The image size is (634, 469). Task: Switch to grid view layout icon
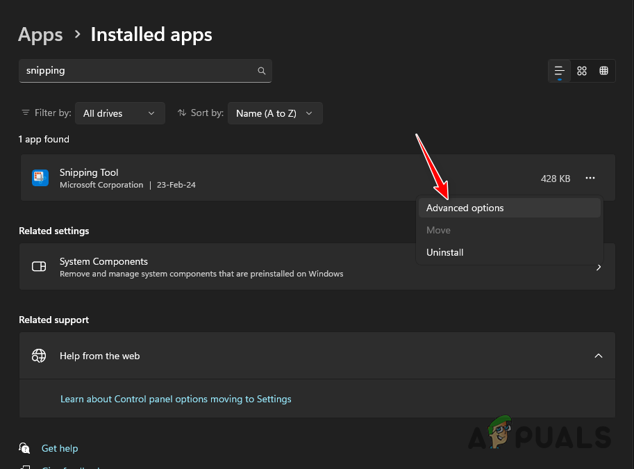tap(582, 70)
